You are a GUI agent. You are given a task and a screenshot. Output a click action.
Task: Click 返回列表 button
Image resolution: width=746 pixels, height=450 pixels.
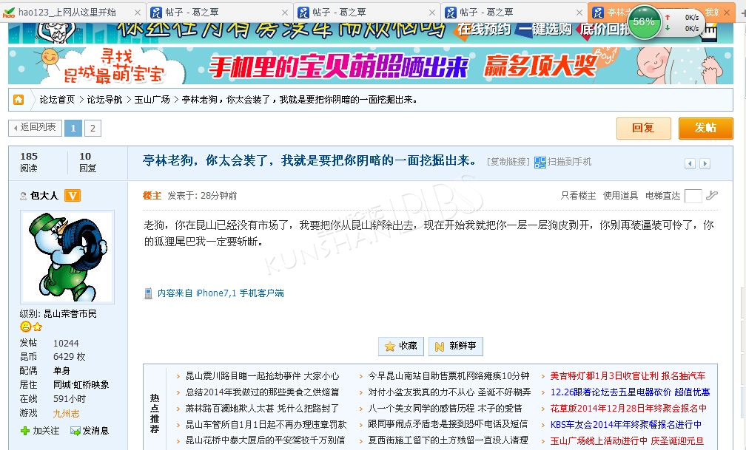click(x=36, y=127)
